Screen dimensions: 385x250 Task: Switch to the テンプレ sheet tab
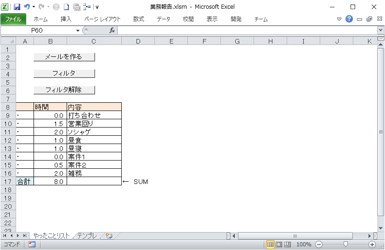coord(87,236)
